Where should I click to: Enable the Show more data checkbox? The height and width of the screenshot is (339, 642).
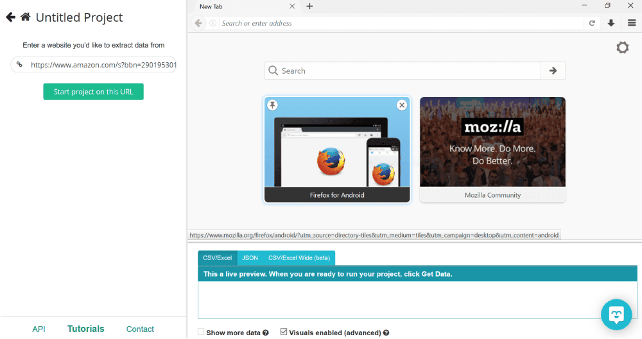201,332
